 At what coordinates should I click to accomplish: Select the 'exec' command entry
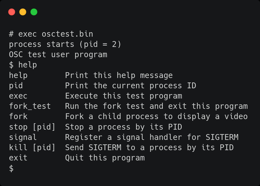(18, 96)
